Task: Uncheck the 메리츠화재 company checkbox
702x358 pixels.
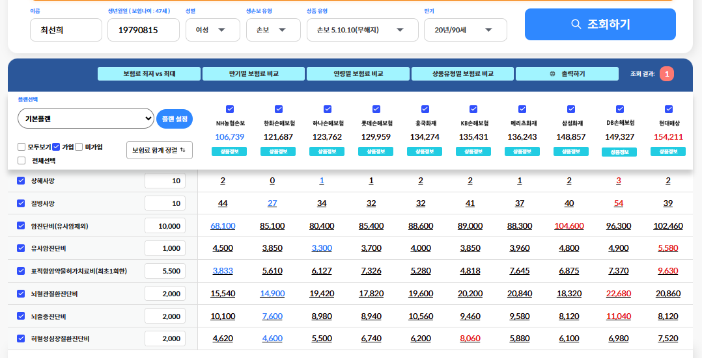Action: pyautogui.click(x=522, y=109)
